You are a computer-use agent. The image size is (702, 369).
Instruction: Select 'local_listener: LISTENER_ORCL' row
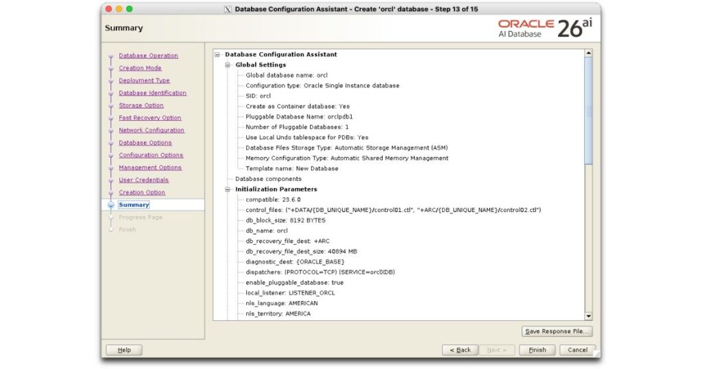(290, 293)
